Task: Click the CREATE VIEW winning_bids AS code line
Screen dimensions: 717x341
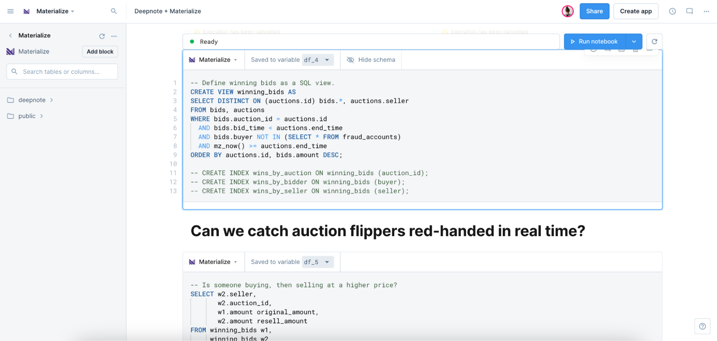Action: point(243,92)
